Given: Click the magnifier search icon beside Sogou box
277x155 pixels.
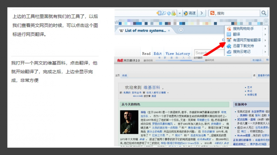Looking at the screenshot, I should tap(264, 13).
